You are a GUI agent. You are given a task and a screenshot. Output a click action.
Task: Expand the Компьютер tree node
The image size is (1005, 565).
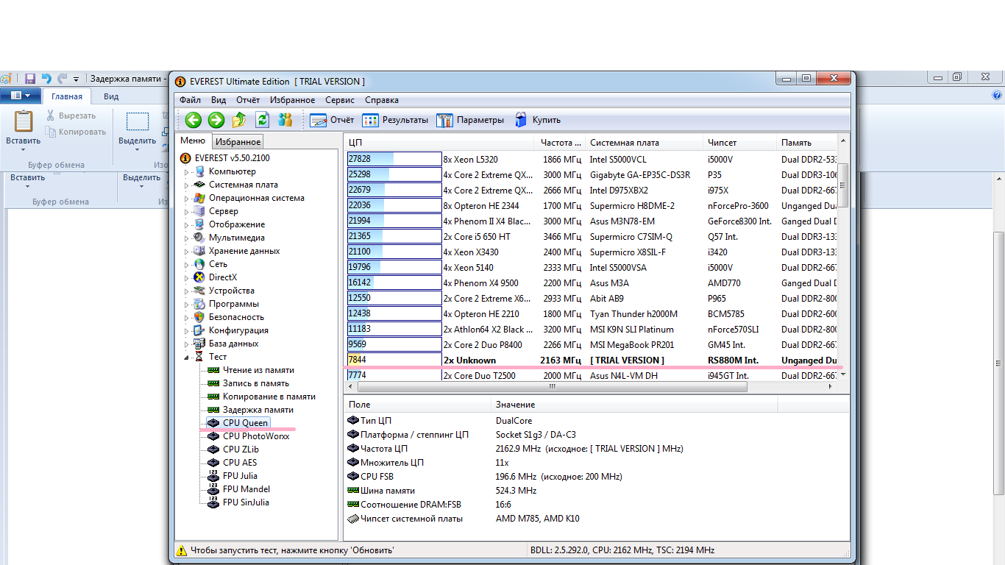pos(187,172)
